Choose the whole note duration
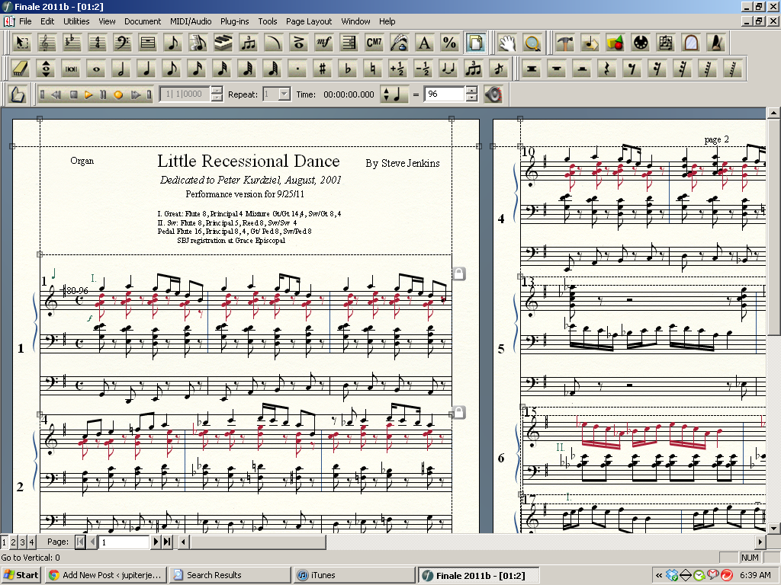781x585 pixels. [x=97, y=69]
